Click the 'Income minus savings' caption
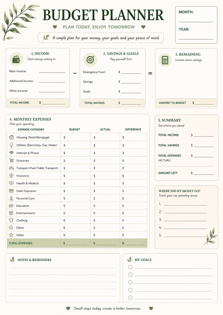Viewport: 223px width, 315px height. pos(188,60)
